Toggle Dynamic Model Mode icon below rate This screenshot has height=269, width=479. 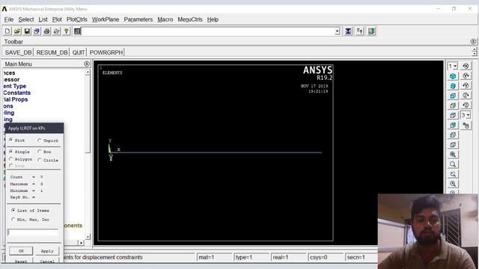tap(466, 125)
